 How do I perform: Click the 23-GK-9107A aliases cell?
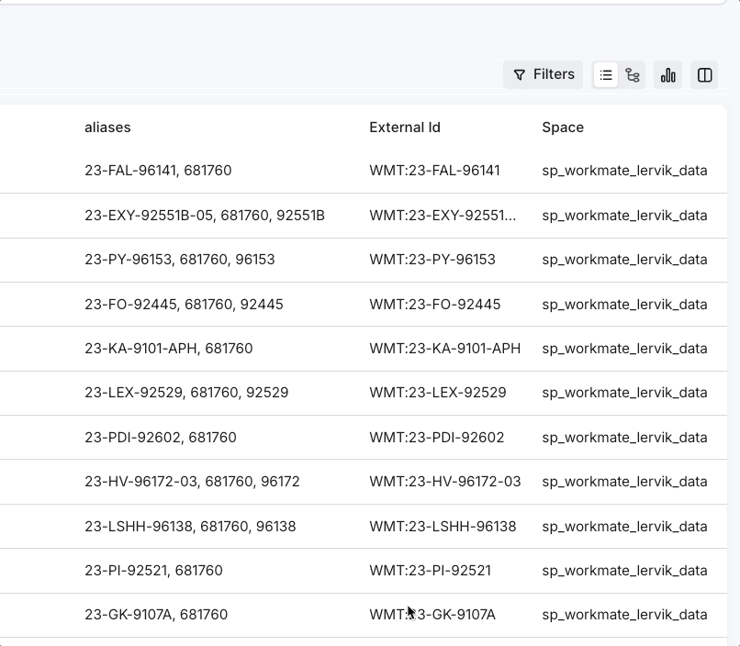tap(156, 615)
